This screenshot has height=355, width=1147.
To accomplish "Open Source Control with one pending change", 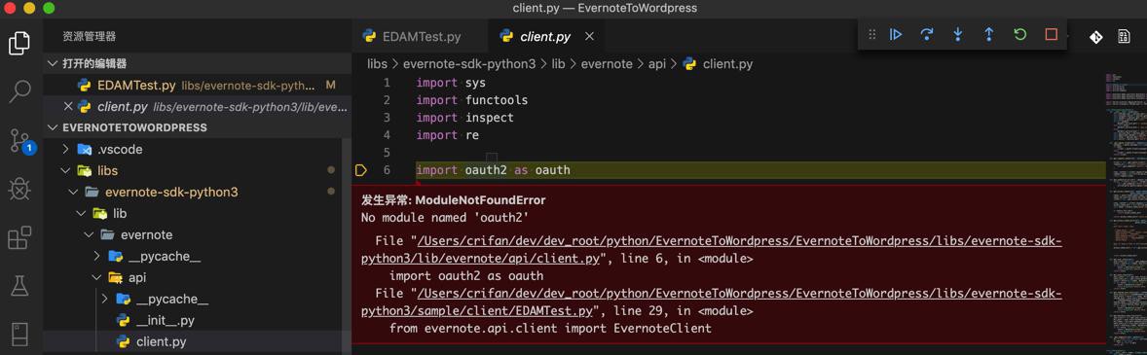I will [19, 140].
